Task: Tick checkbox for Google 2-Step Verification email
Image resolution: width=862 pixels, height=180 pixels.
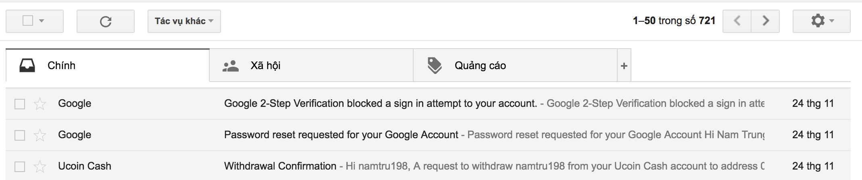Action: (20, 104)
